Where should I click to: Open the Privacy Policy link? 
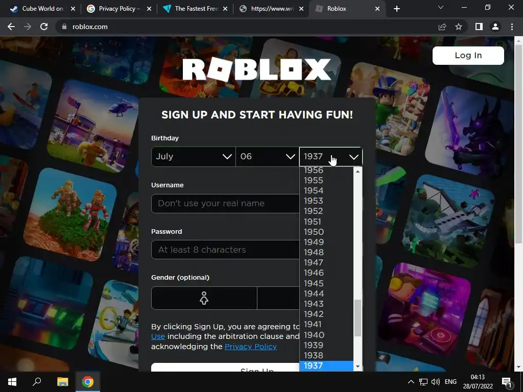(251, 347)
